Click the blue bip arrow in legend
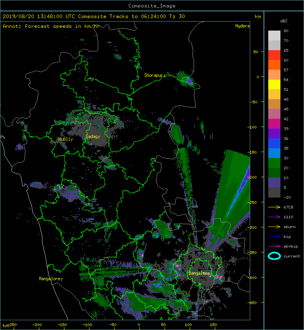The width and height of the screenshot is (304, 330). coord(274,237)
